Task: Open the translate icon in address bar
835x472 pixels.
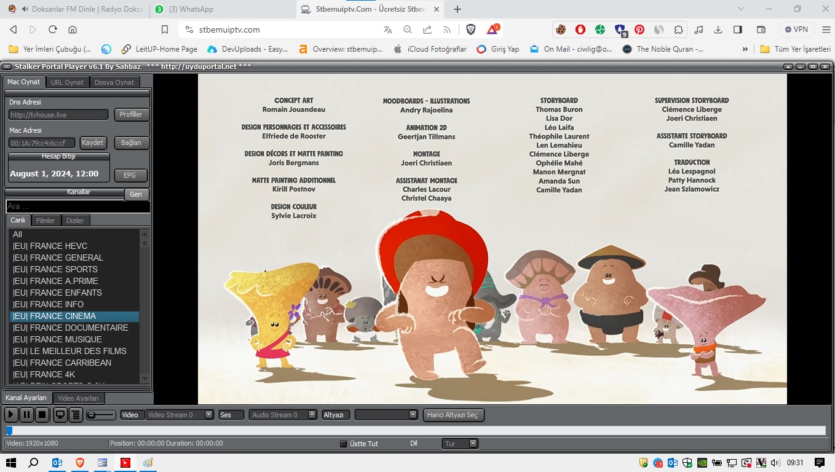Action: point(387,29)
